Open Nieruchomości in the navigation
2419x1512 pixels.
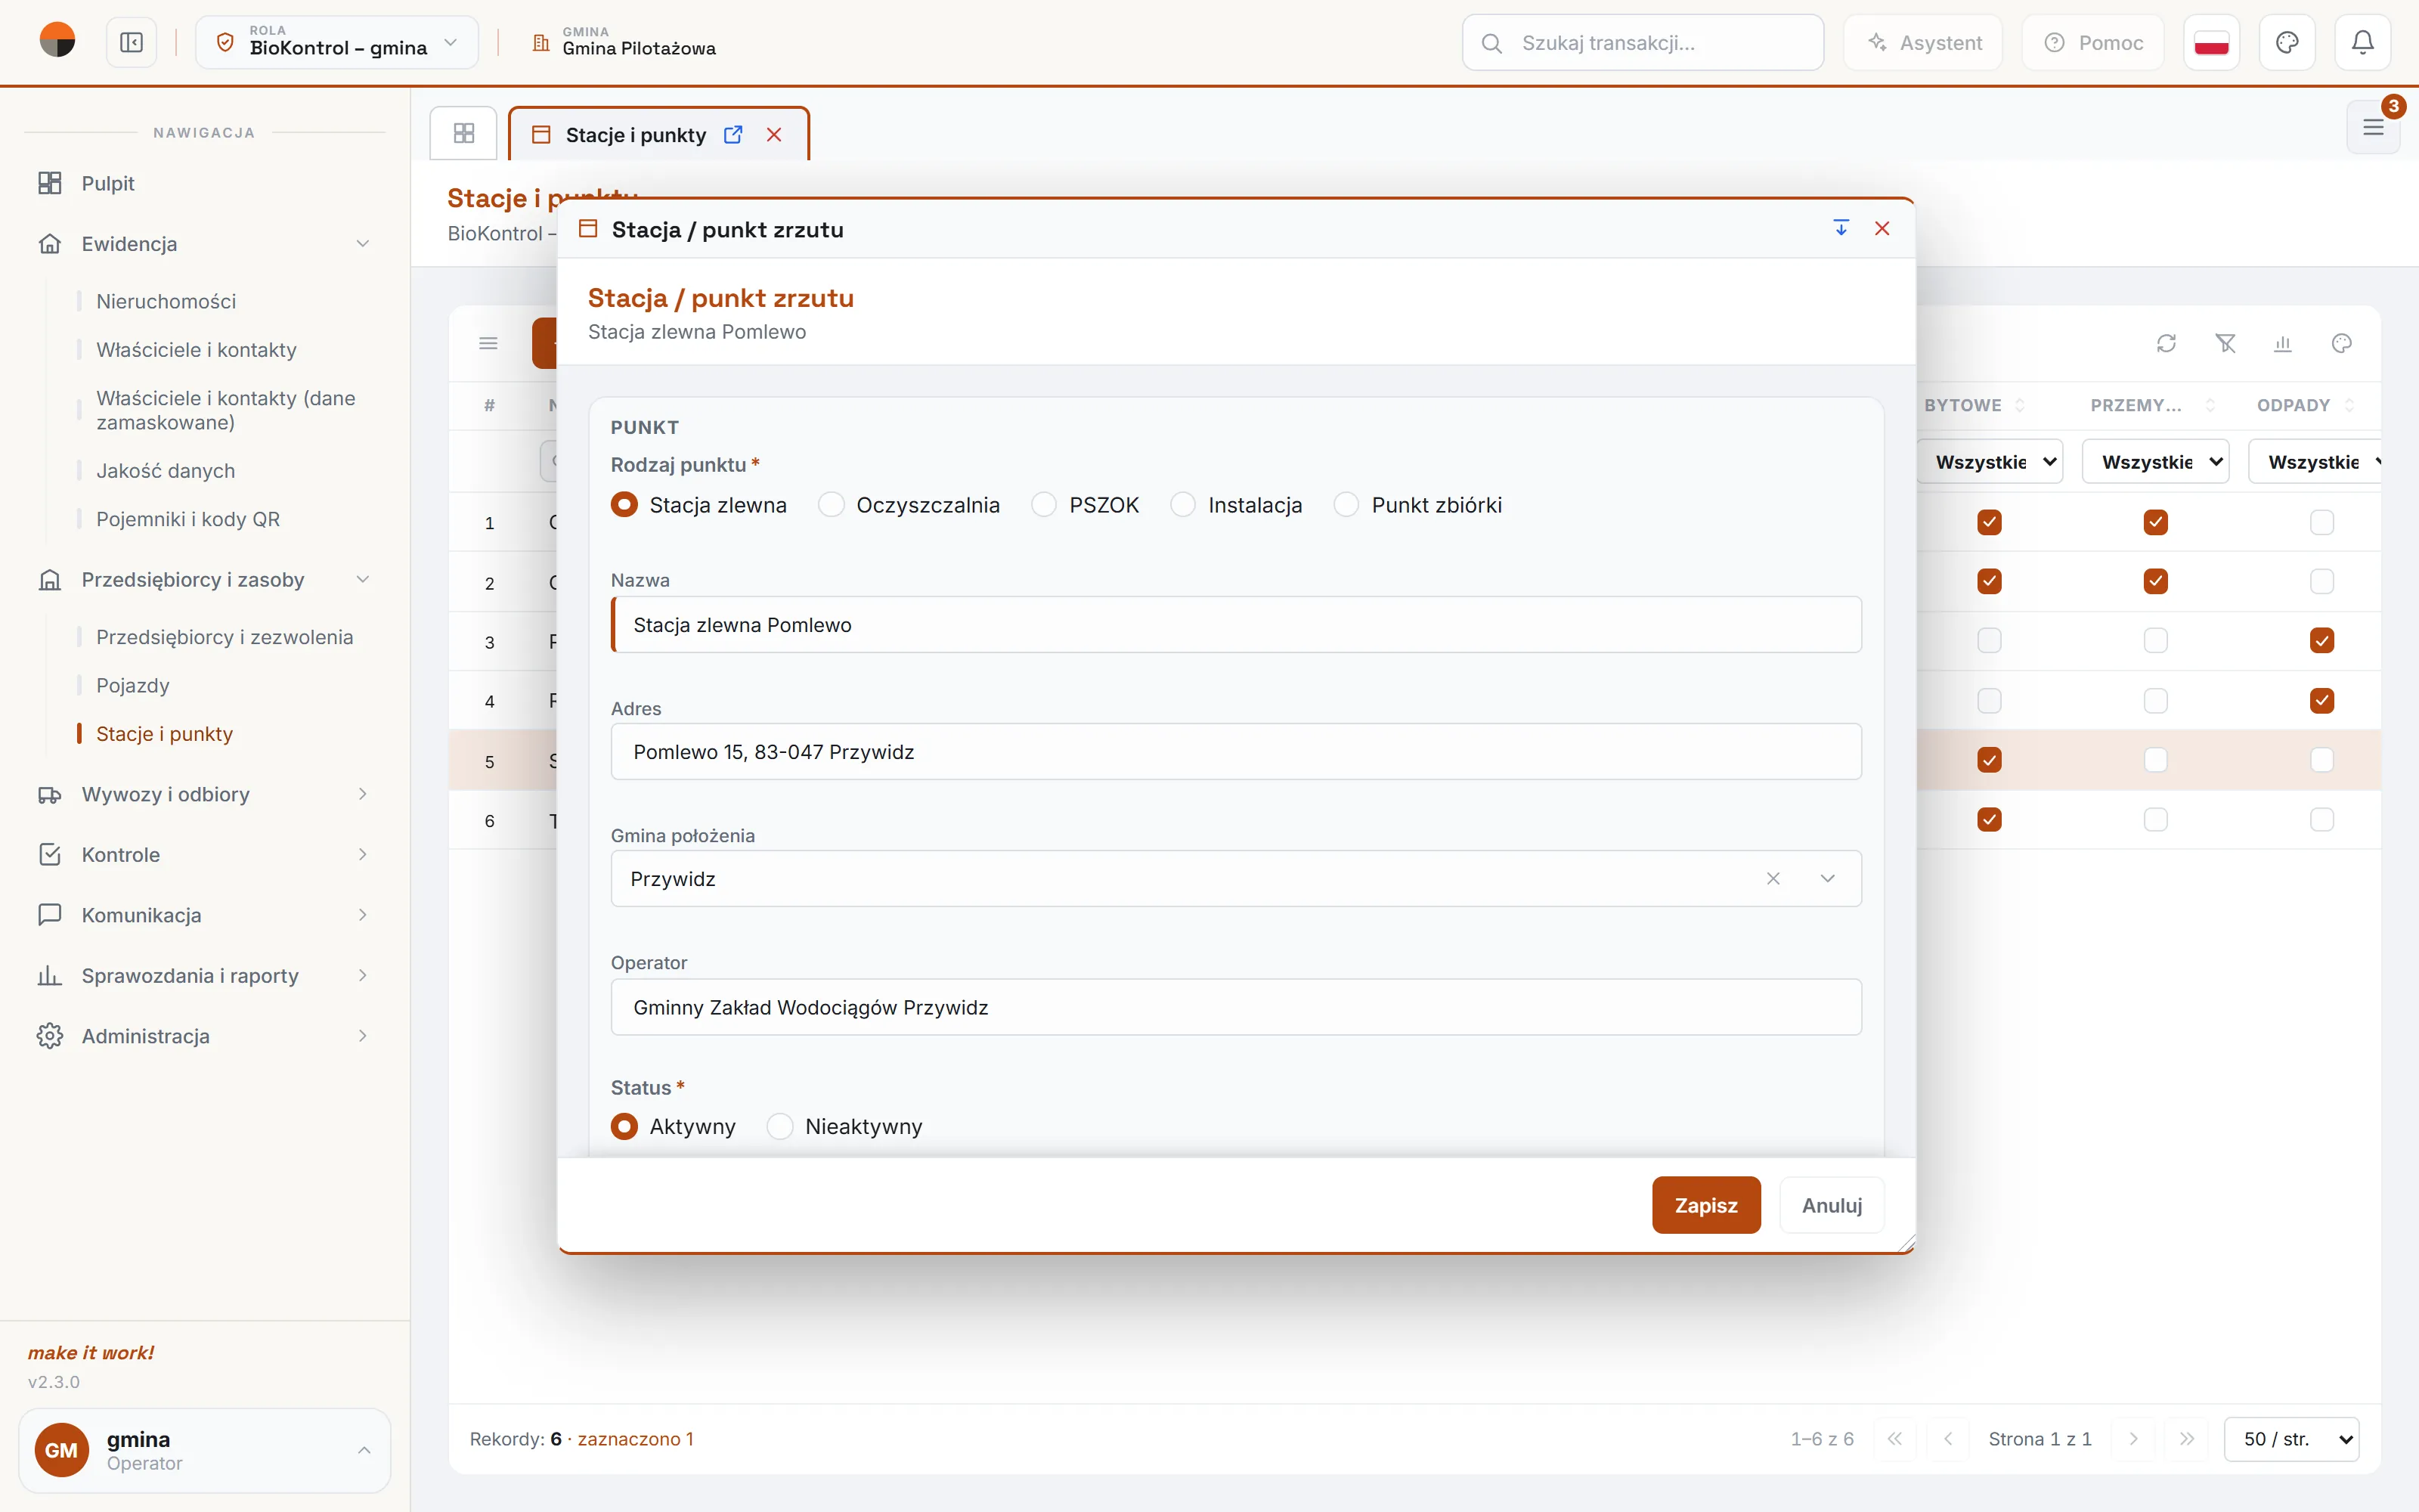click(166, 301)
